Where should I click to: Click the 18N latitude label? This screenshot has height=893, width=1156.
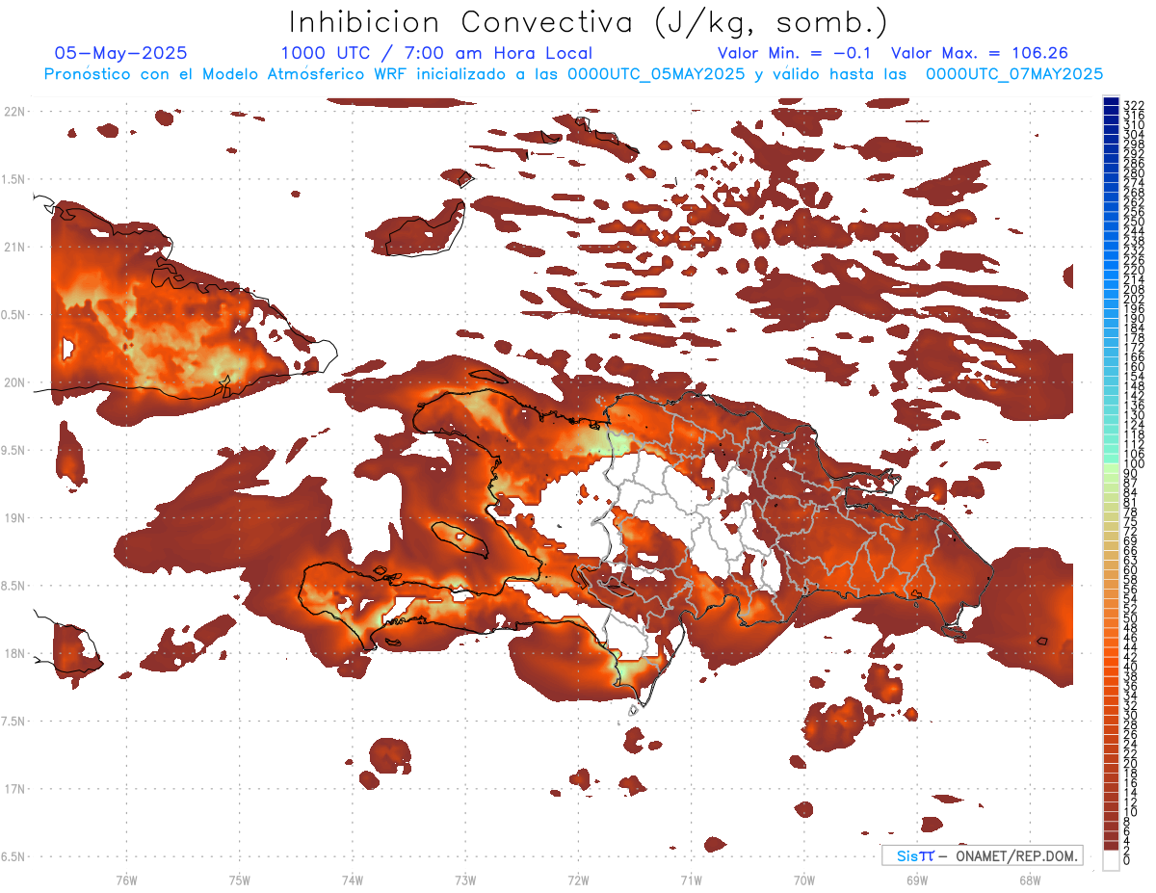pyautogui.click(x=14, y=653)
